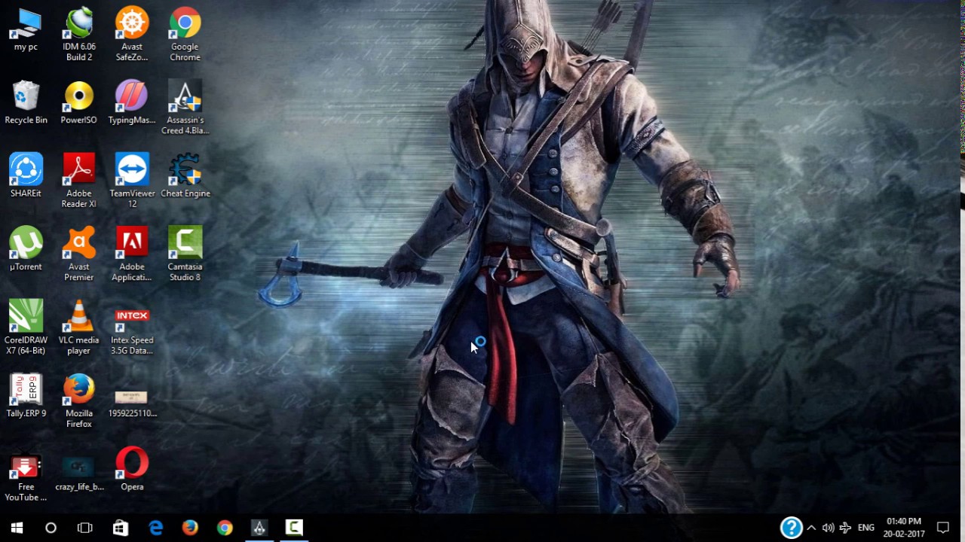Open the clock showing 01:40 PM

tap(905, 528)
